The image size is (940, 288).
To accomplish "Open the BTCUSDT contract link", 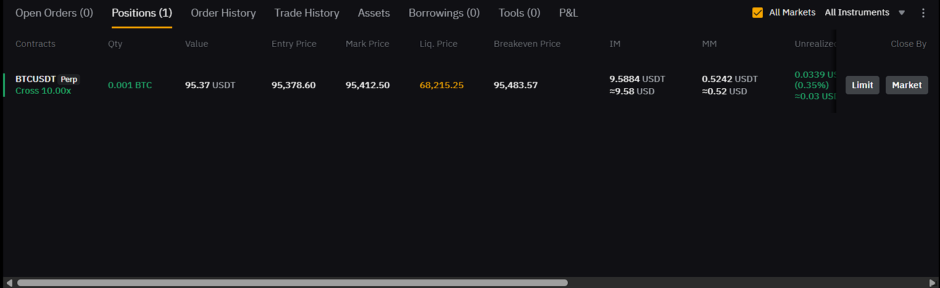I will tap(36, 80).
